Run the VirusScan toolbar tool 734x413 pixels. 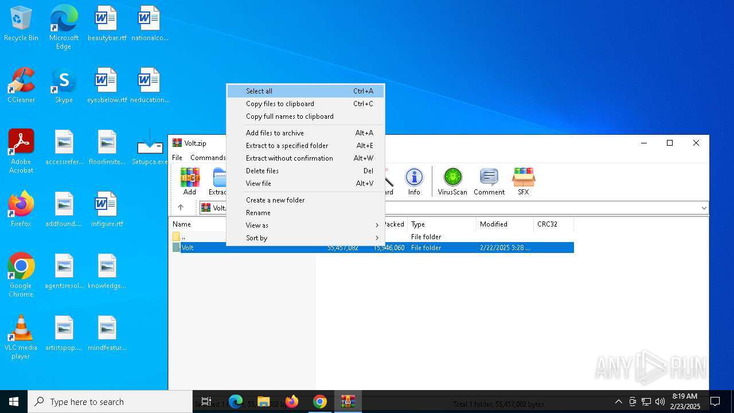(452, 181)
